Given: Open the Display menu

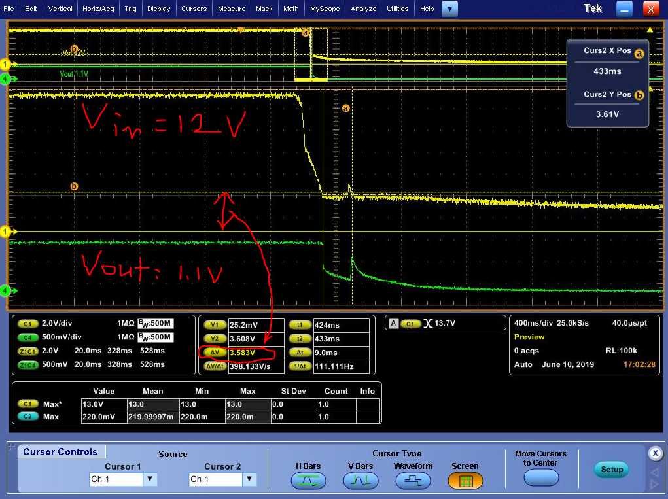Looking at the screenshot, I should click(158, 9).
